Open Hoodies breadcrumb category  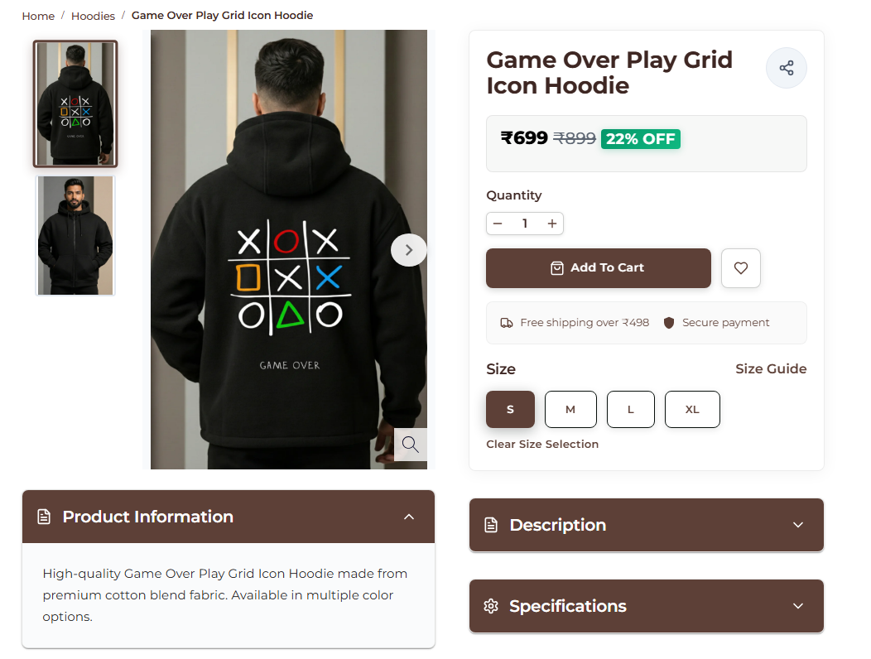coord(93,16)
